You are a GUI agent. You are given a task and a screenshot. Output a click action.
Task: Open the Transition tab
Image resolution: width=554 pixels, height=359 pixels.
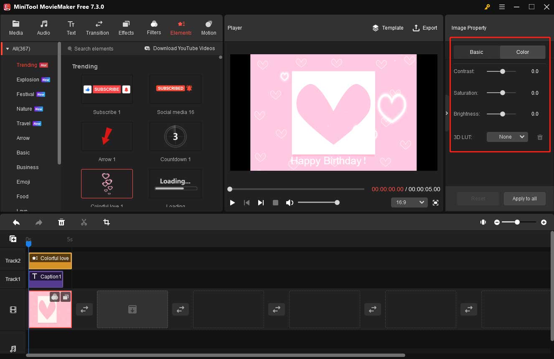(x=97, y=28)
